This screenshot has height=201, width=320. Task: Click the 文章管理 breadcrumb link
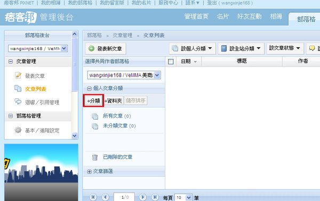click(123, 36)
